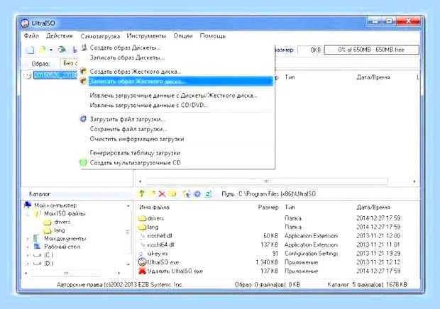Sort local files by Дата/Время column
The height and width of the screenshot is (309, 440).
click(373, 208)
